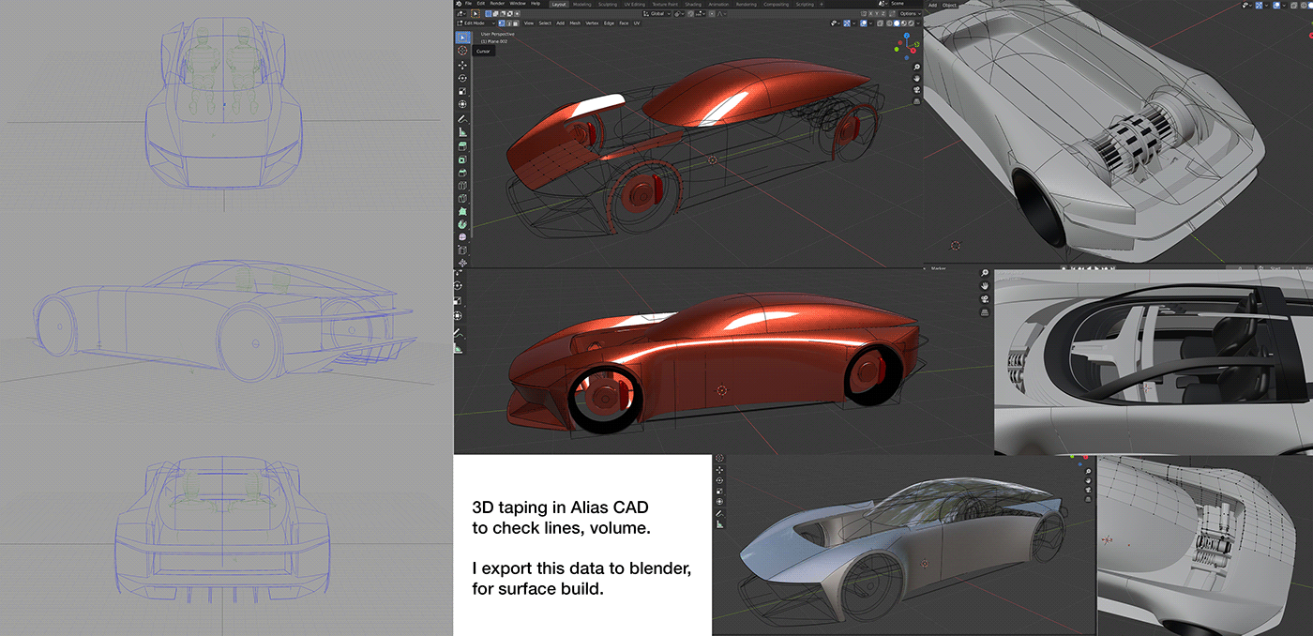Select the Measure tool
Screen dimensions: 1313x636
coord(462,132)
